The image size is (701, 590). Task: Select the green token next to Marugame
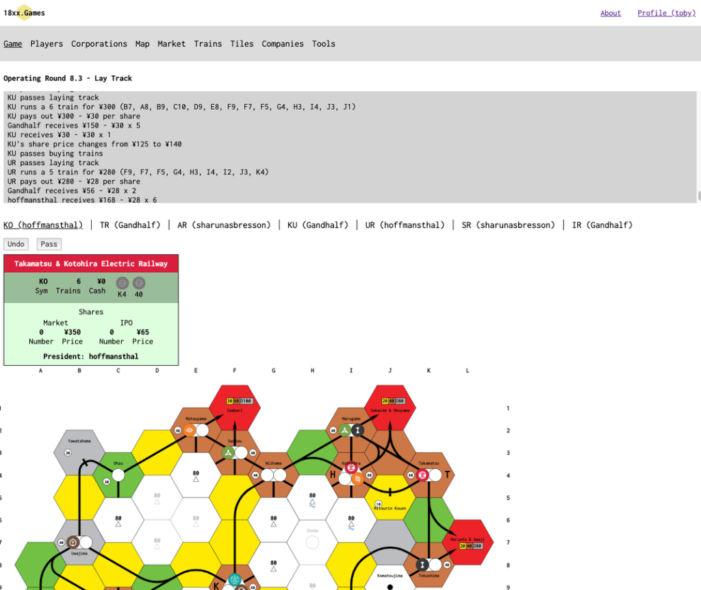tap(344, 430)
